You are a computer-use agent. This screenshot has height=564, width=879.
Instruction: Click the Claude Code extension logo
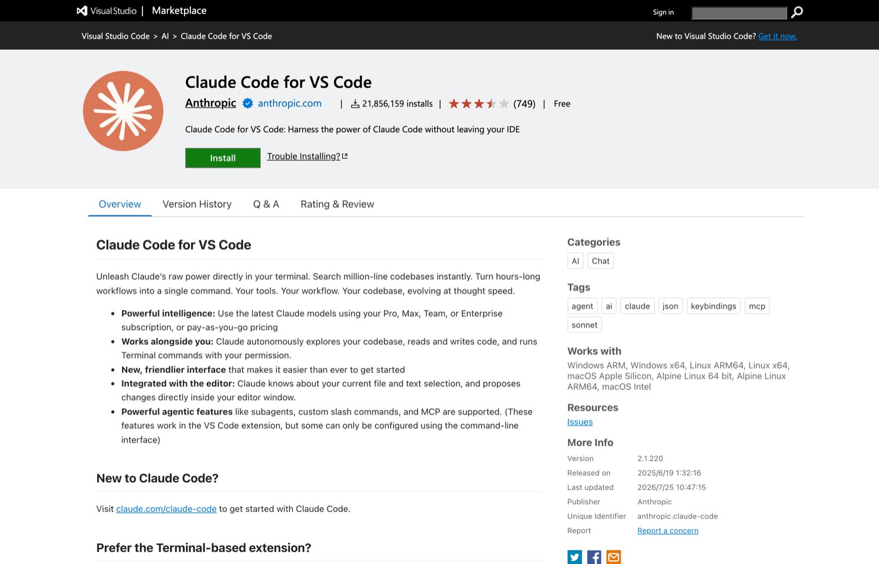click(123, 111)
